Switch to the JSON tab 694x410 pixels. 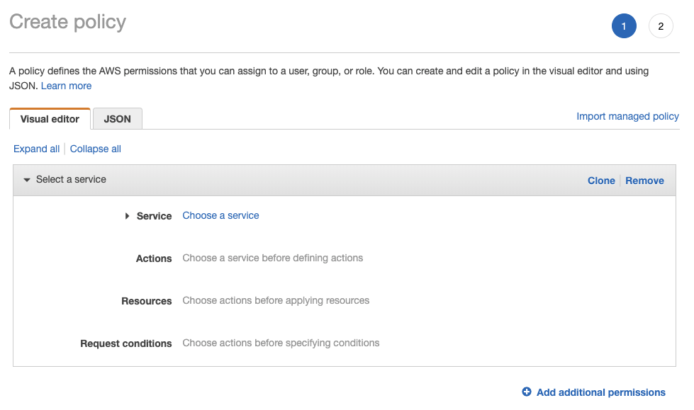(x=118, y=119)
